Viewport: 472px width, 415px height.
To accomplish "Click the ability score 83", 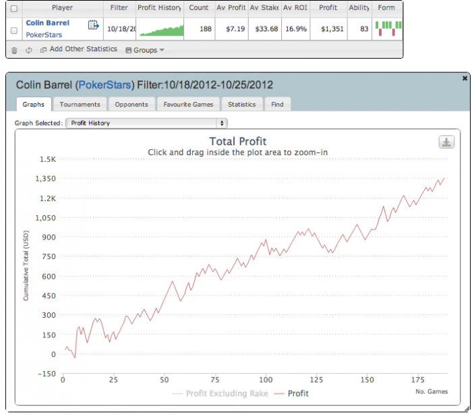I will pyautogui.click(x=364, y=29).
